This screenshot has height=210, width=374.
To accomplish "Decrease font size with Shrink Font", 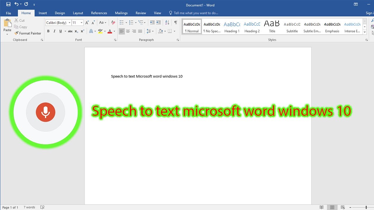I will [93, 22].
